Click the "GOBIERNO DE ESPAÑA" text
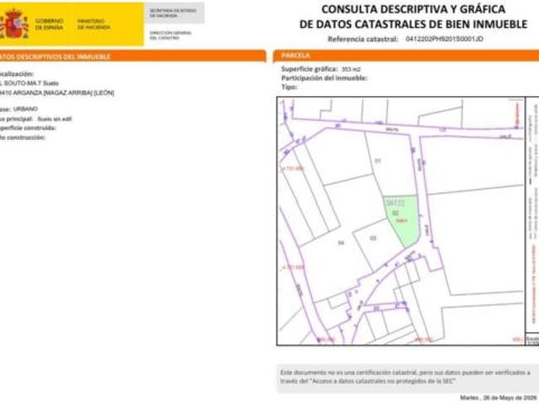 49,24
